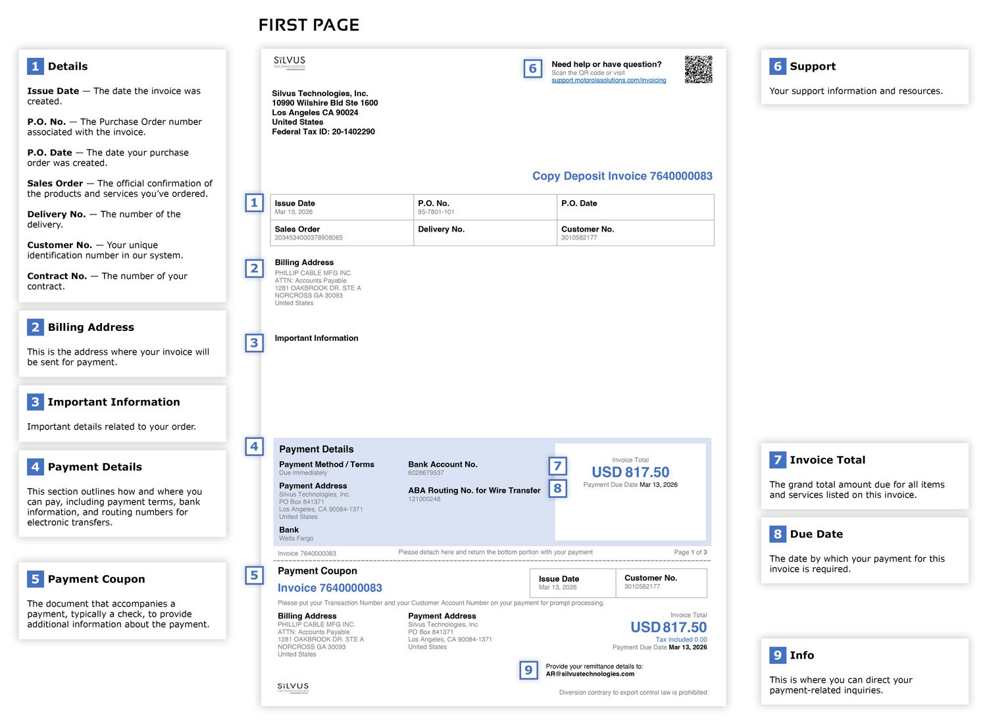The width and height of the screenshot is (987, 727).
Task: Click outlined marker 9 beside remittance details
Action: pos(528,670)
